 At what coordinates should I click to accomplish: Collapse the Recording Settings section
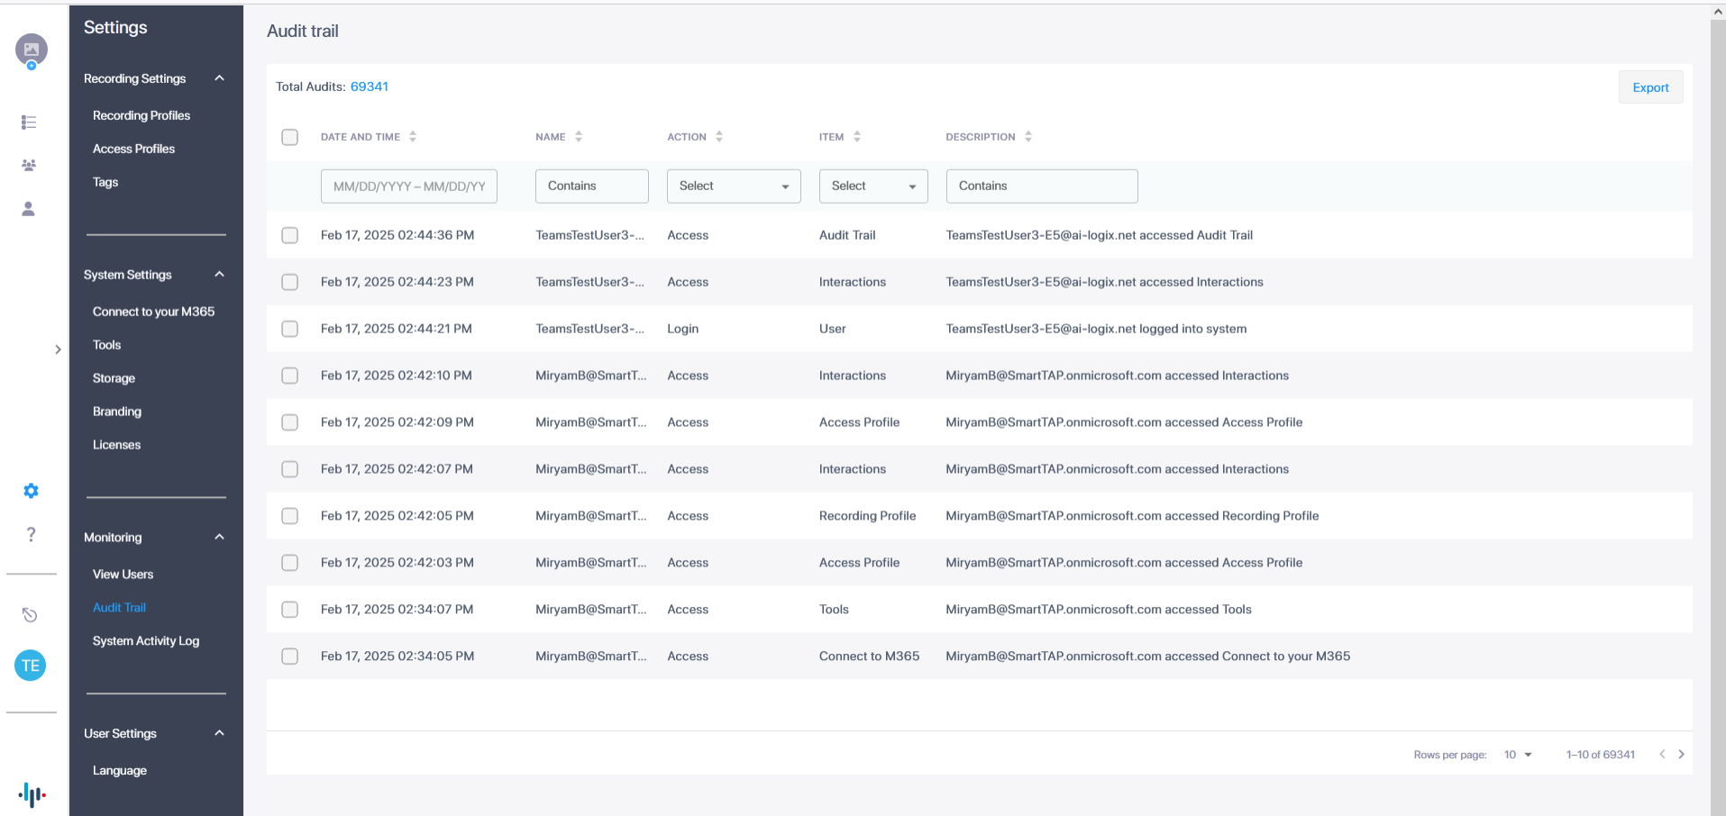pyautogui.click(x=219, y=78)
